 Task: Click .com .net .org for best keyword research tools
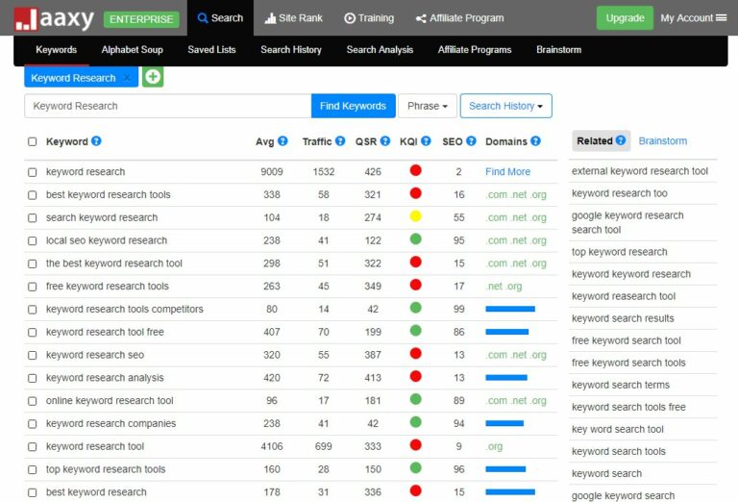coord(516,194)
